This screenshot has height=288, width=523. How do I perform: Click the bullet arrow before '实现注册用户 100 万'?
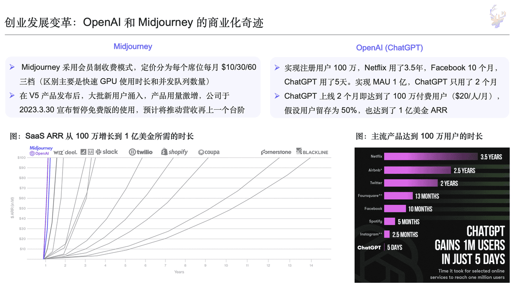coord(277,68)
